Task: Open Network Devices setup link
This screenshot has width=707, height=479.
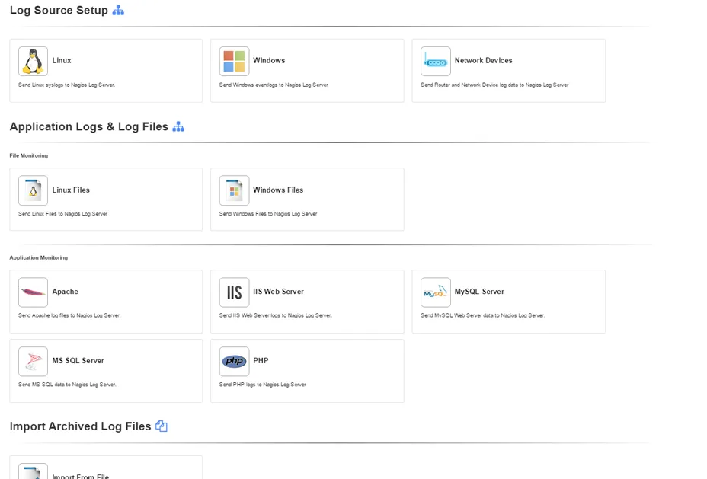Action: point(483,60)
